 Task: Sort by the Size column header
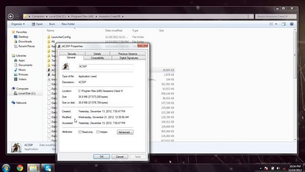pos(162,31)
